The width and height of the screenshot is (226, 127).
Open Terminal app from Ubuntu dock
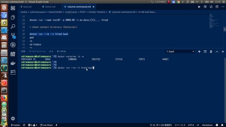click(4, 91)
